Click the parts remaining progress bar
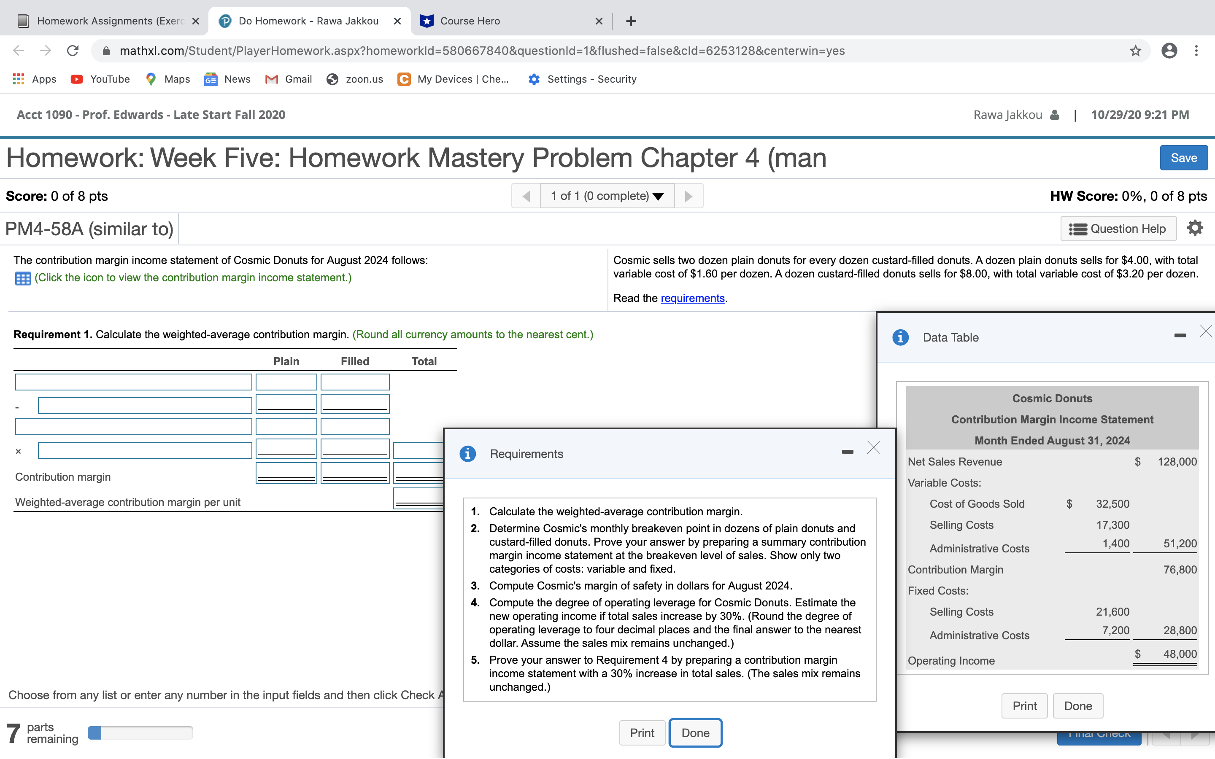This screenshot has width=1215, height=759. point(140,732)
